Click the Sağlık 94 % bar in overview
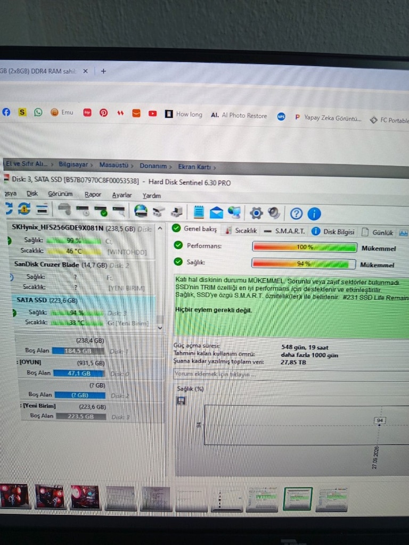The height and width of the screenshot is (545, 409). click(304, 263)
